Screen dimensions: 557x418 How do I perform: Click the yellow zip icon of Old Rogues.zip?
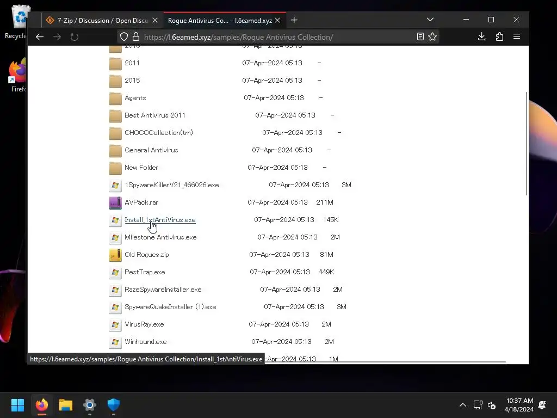[115, 255]
